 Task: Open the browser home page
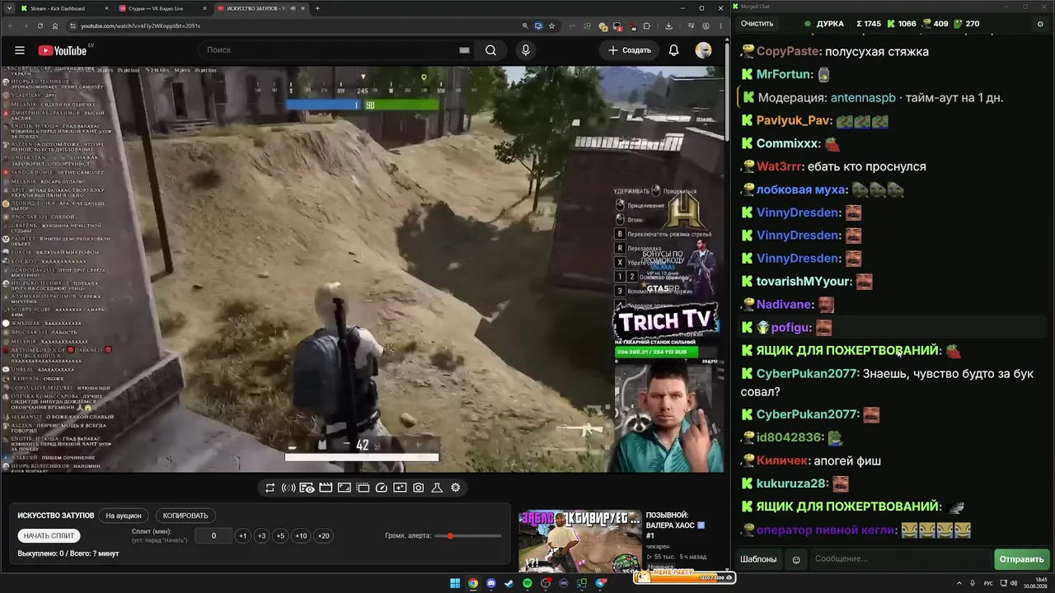point(54,26)
